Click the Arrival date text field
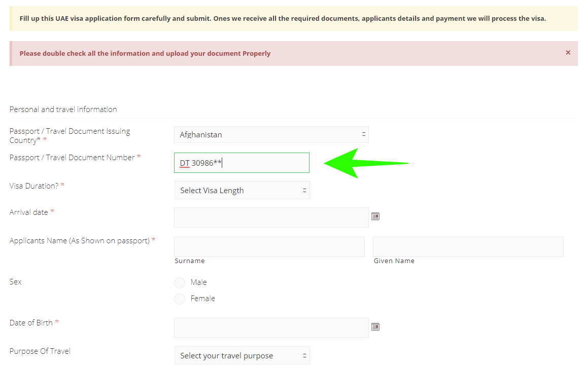This screenshot has height=367, width=581. point(271,217)
